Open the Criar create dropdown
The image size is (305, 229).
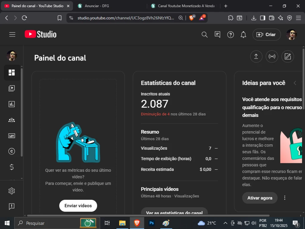(266, 35)
